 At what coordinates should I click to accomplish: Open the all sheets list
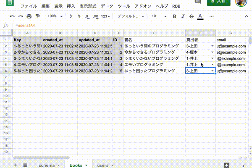click(x=25, y=165)
